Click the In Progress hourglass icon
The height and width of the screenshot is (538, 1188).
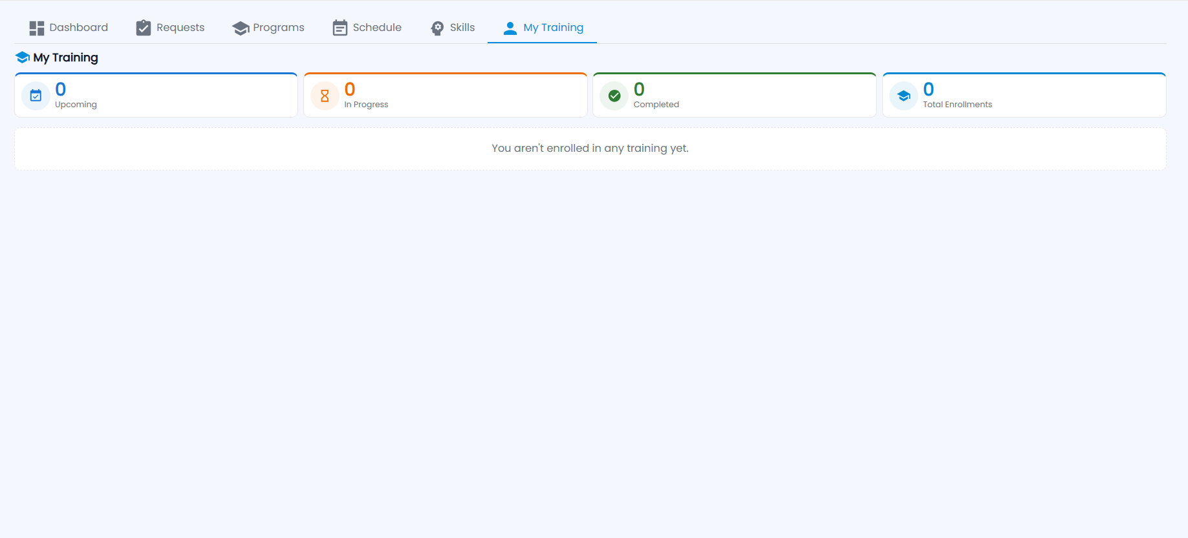tap(325, 96)
